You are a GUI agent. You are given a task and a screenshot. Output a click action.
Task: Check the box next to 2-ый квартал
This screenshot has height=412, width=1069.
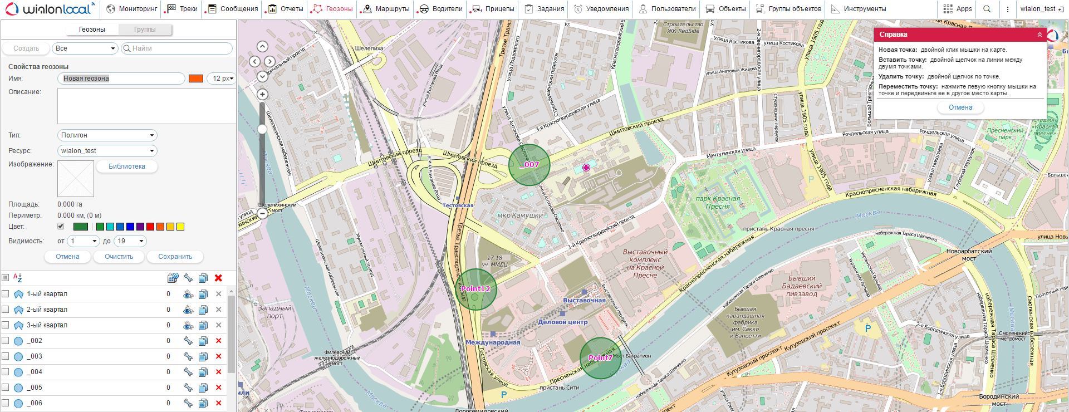click(x=6, y=310)
